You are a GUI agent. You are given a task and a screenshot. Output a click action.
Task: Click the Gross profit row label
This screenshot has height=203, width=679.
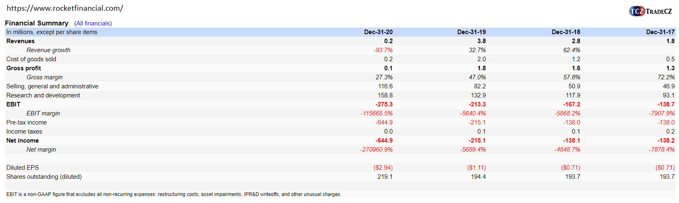pos(23,68)
